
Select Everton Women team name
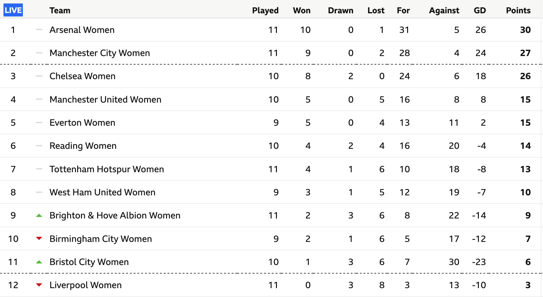tap(82, 123)
